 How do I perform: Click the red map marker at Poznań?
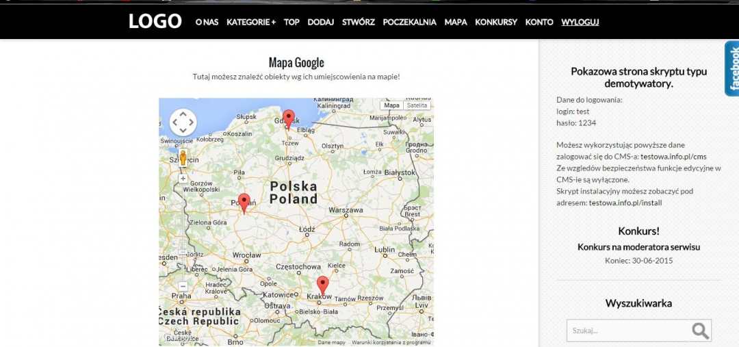point(244,202)
